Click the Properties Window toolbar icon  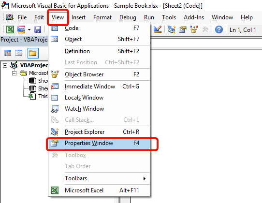point(183,29)
